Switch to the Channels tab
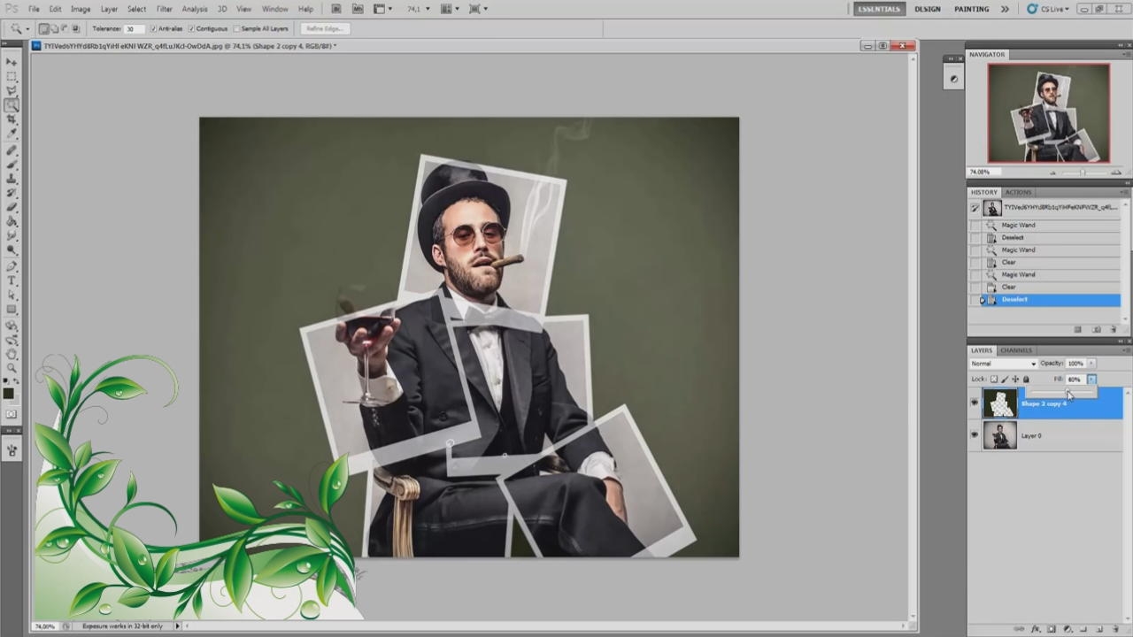1133x637 pixels. 1016,350
